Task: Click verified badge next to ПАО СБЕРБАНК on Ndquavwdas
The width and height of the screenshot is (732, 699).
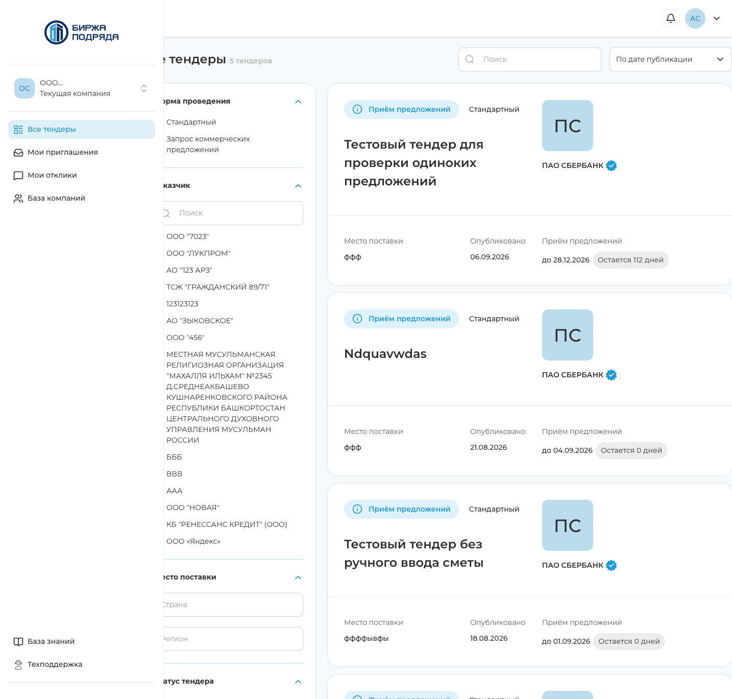Action: tap(612, 375)
